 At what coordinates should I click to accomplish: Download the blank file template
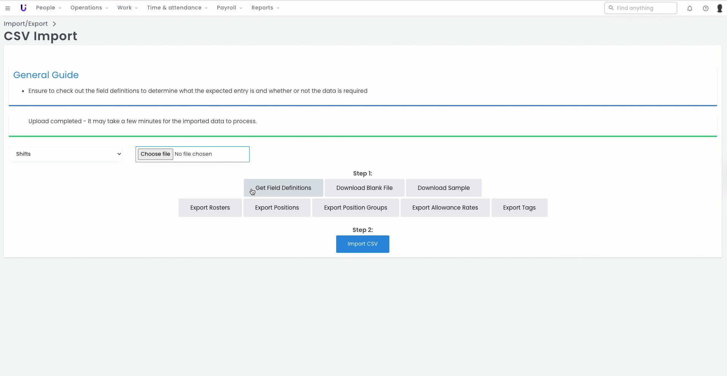pyautogui.click(x=364, y=188)
